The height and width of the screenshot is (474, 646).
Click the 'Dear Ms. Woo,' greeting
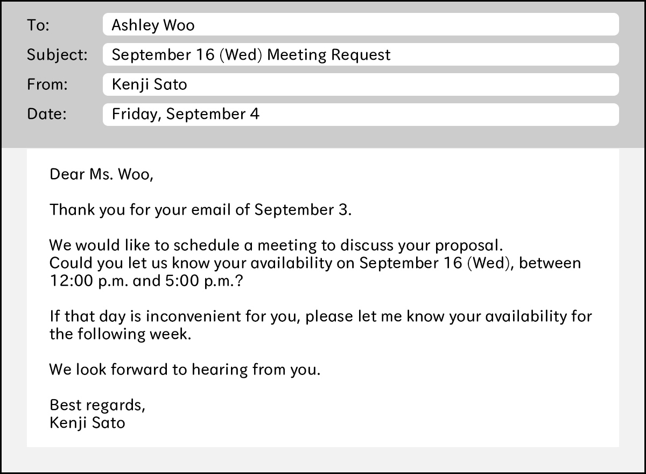[x=101, y=174]
